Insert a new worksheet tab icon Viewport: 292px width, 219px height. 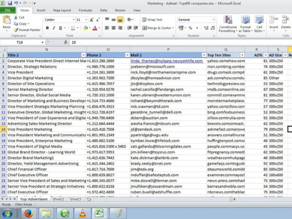click(89, 199)
